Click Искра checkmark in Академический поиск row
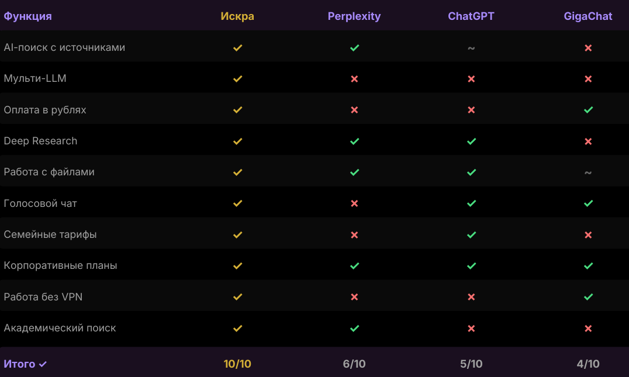 click(x=237, y=328)
